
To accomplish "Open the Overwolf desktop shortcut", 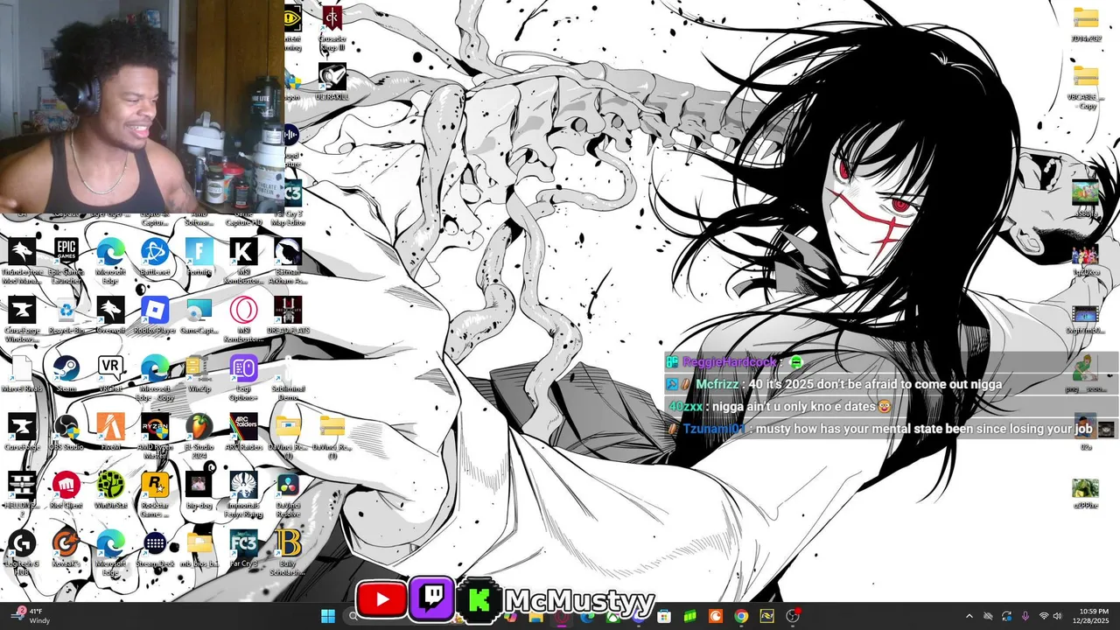I will [111, 316].
